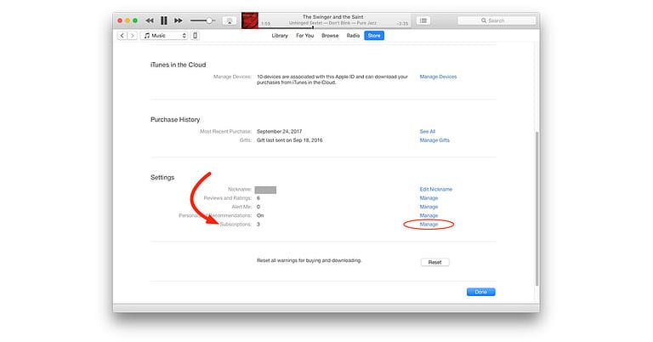Open the Up Next list icon
The height and width of the screenshot is (342, 653).
pos(423,20)
